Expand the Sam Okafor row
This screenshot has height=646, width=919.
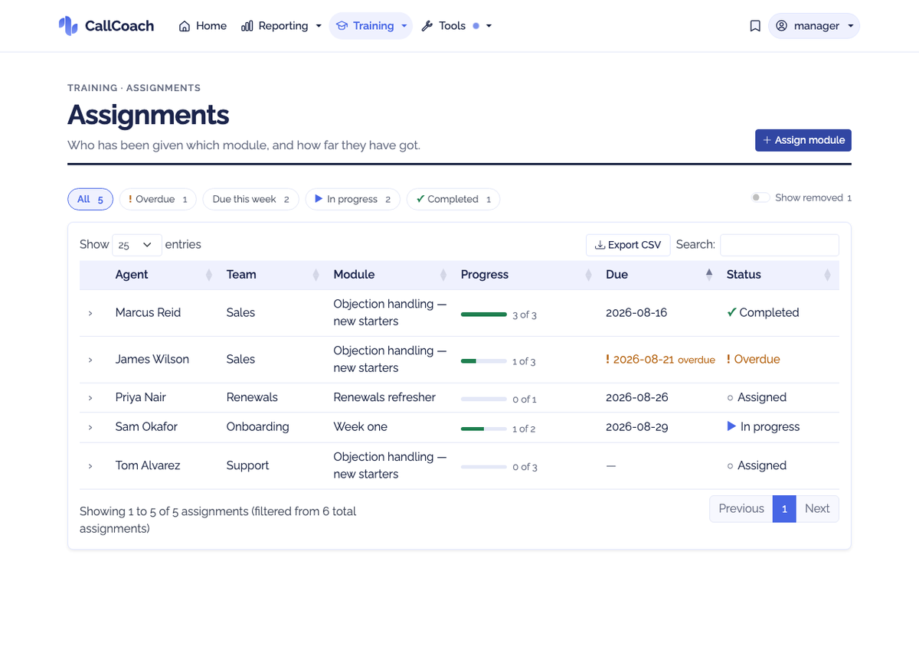pyautogui.click(x=90, y=427)
